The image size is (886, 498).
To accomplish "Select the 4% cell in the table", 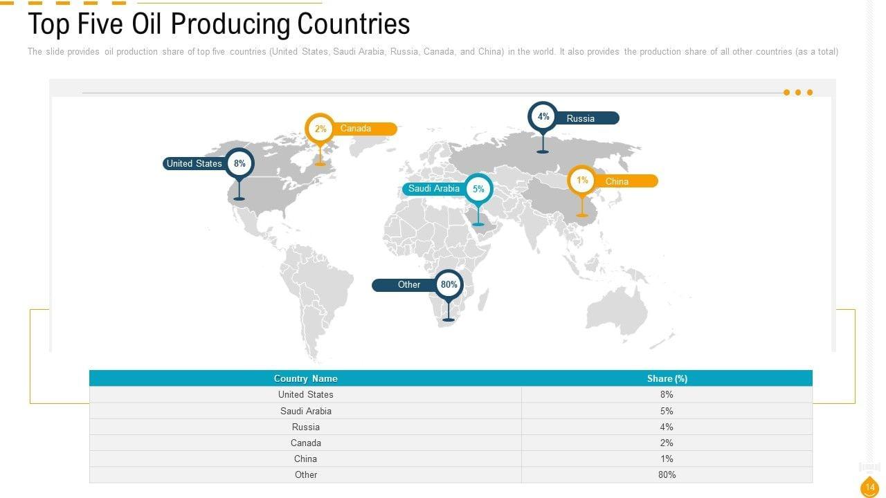I will (667, 427).
